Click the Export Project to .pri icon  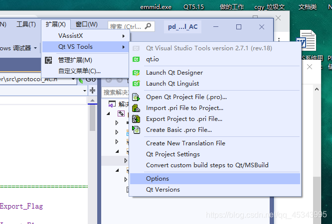click(x=136, y=119)
